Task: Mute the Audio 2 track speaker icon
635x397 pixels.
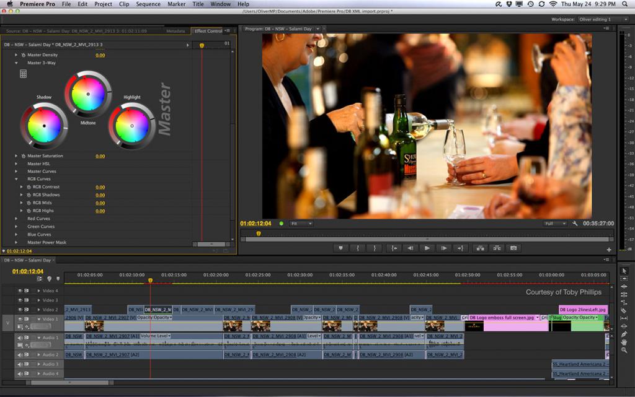Action: [20, 355]
